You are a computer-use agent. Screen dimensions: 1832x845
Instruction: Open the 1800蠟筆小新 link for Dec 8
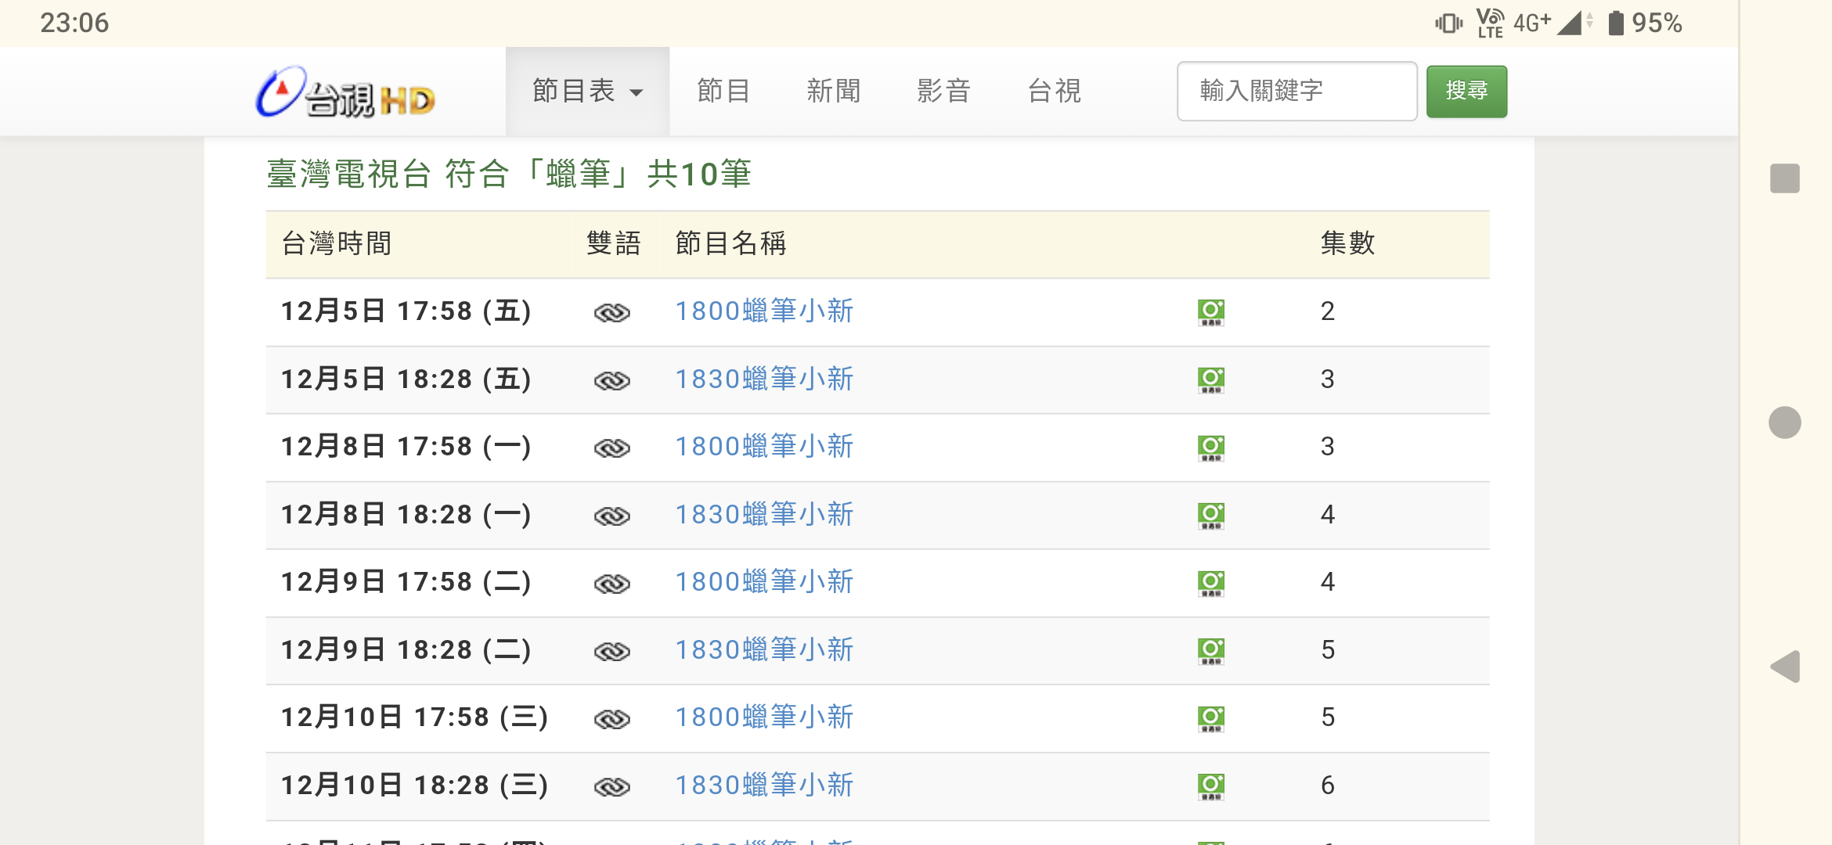point(764,447)
